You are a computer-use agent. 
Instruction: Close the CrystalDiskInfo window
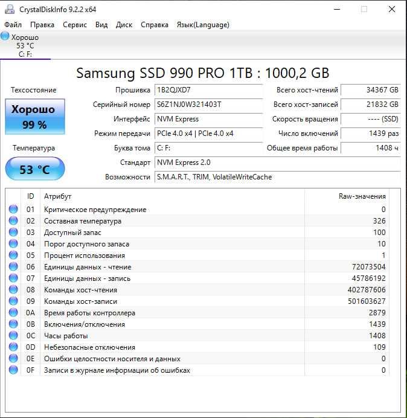[x=392, y=9]
